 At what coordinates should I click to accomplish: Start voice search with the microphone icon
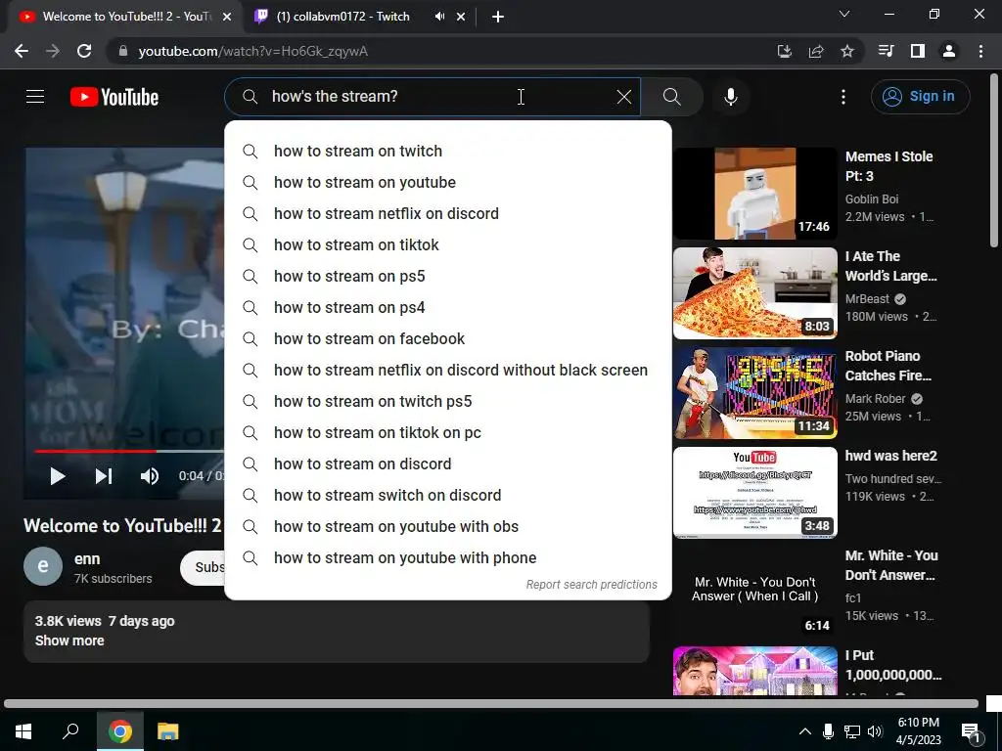tap(730, 97)
